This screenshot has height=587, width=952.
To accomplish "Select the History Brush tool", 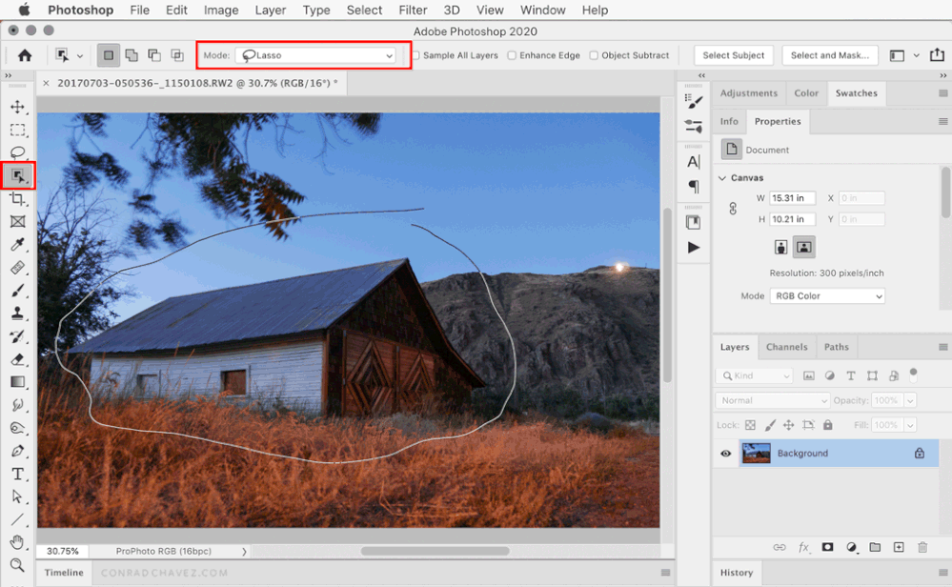I will 17,336.
